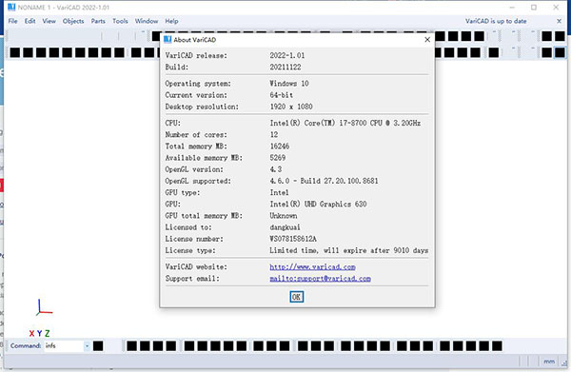Click the 'Available memory MB:' label
571x372 pixels.
click(x=204, y=158)
